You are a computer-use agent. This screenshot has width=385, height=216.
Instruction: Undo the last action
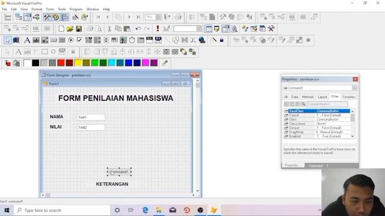tap(138, 29)
